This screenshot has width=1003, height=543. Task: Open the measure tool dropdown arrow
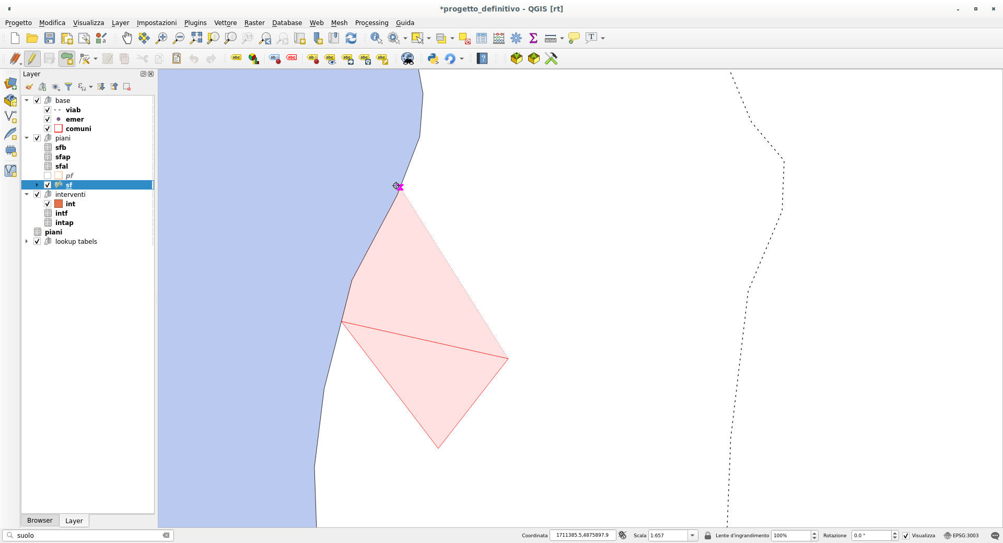(562, 38)
